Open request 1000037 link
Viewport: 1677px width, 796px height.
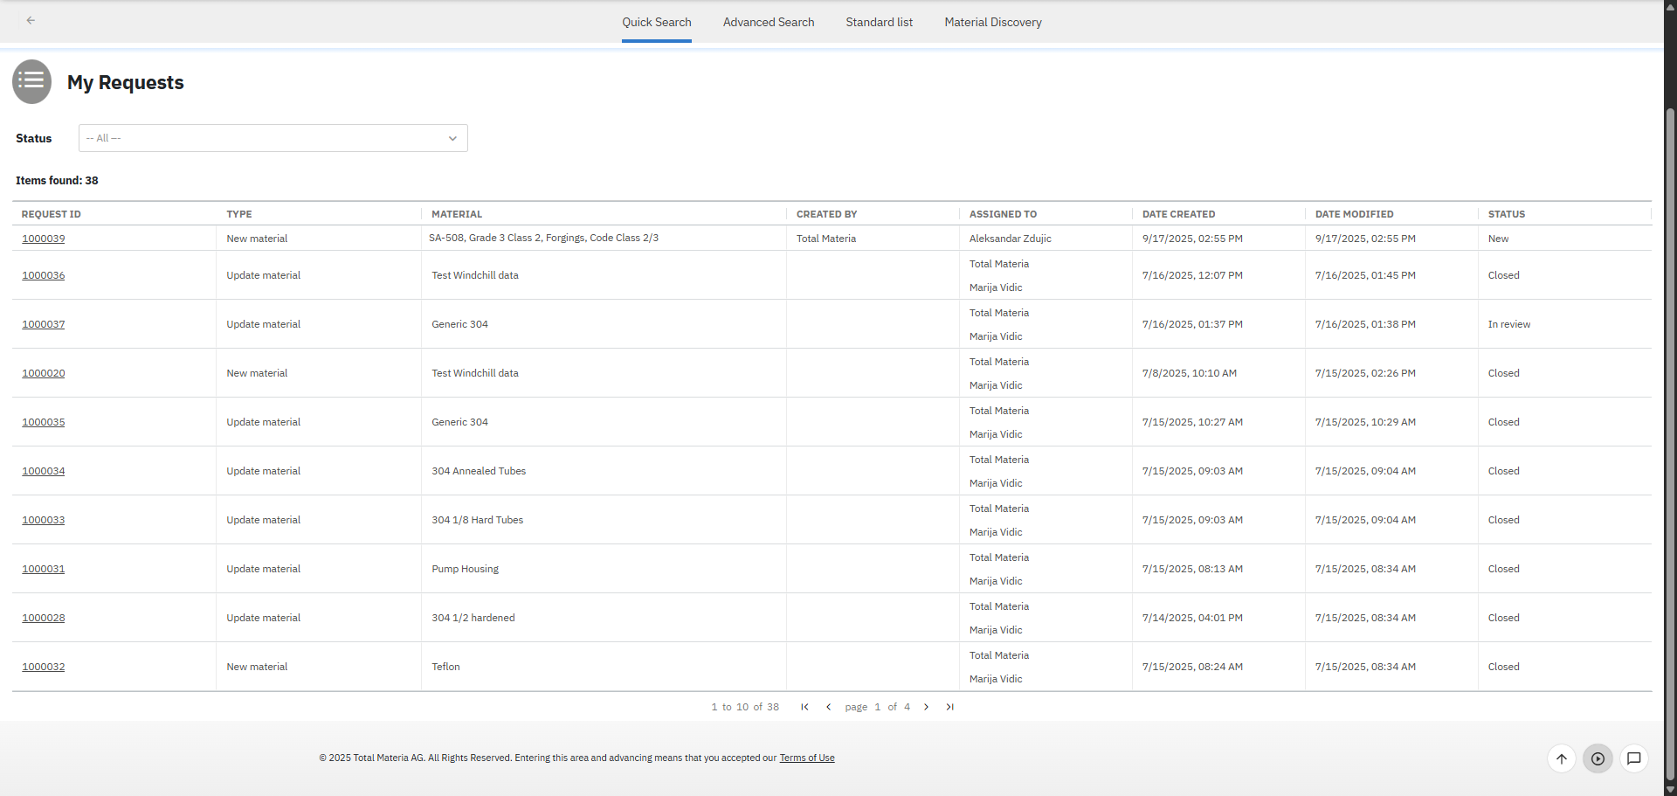click(x=44, y=324)
